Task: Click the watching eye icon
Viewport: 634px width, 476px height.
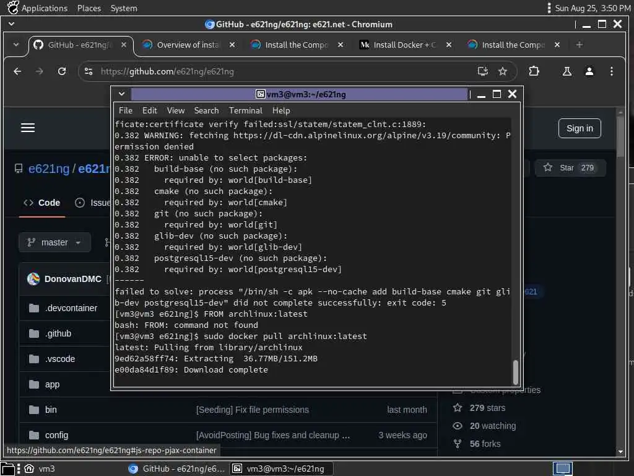Action: click(x=458, y=426)
